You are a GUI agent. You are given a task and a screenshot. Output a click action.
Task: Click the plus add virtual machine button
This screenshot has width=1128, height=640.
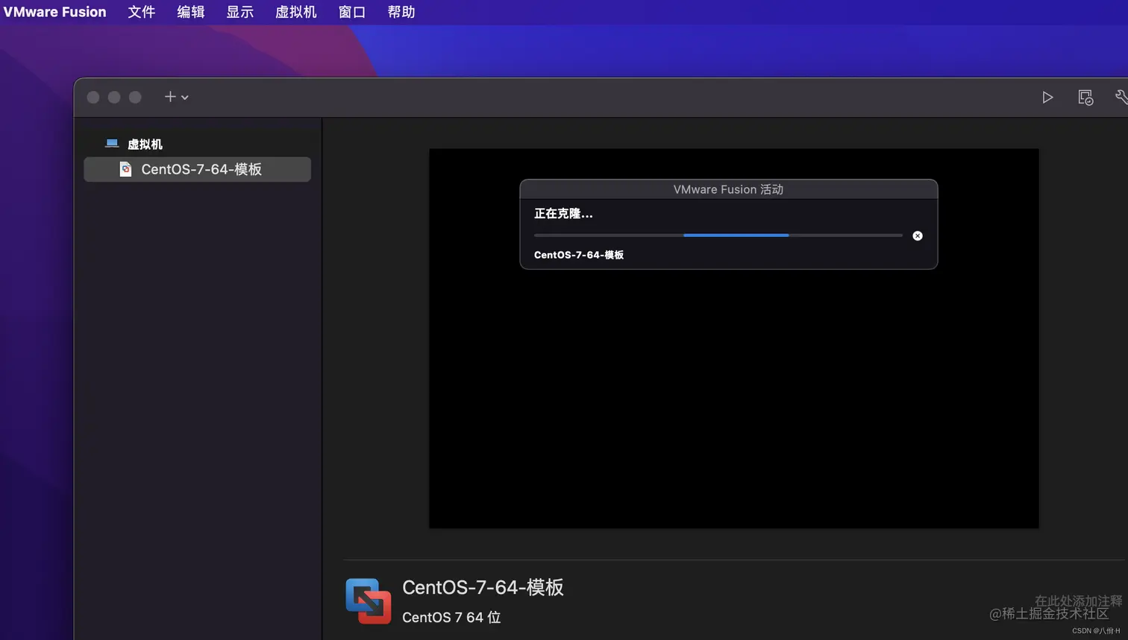[x=170, y=97]
